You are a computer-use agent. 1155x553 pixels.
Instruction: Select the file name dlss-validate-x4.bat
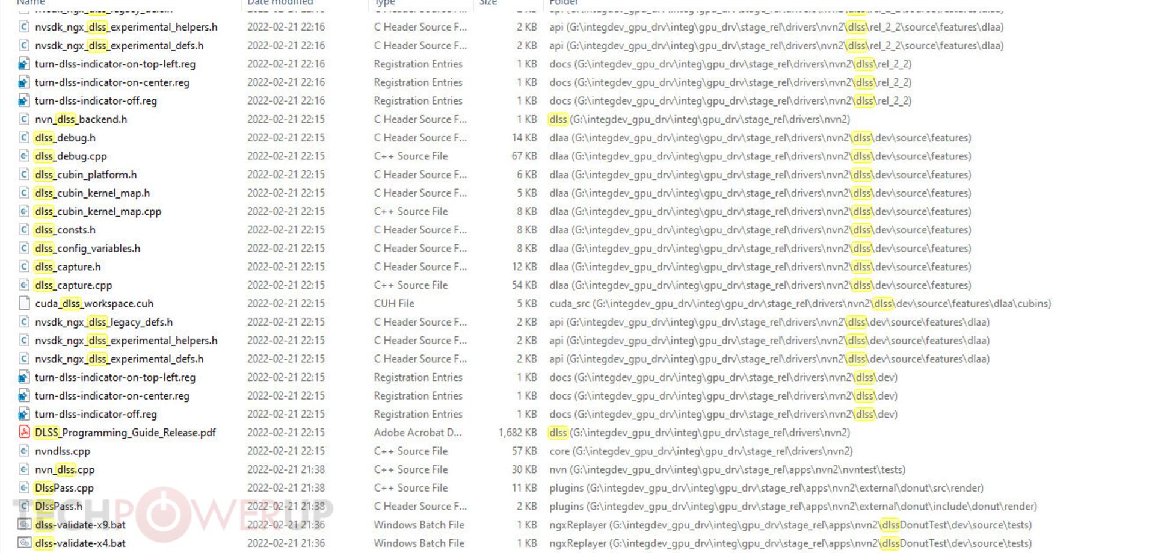point(81,543)
